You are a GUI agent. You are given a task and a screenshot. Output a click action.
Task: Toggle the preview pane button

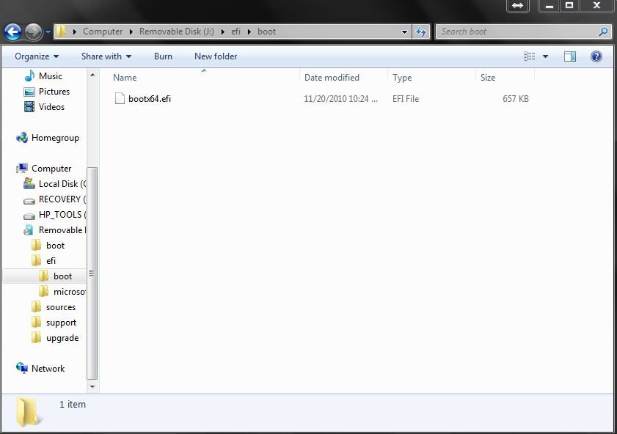tap(570, 56)
